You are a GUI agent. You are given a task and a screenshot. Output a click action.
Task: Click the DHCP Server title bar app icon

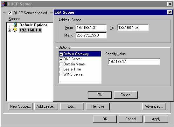[x=4, y=4]
